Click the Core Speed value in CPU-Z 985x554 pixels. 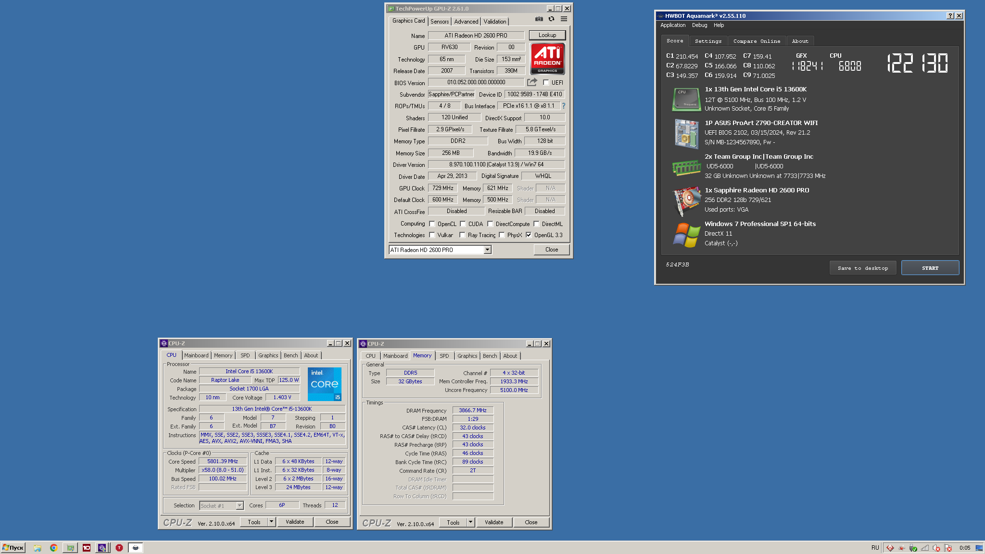click(223, 462)
